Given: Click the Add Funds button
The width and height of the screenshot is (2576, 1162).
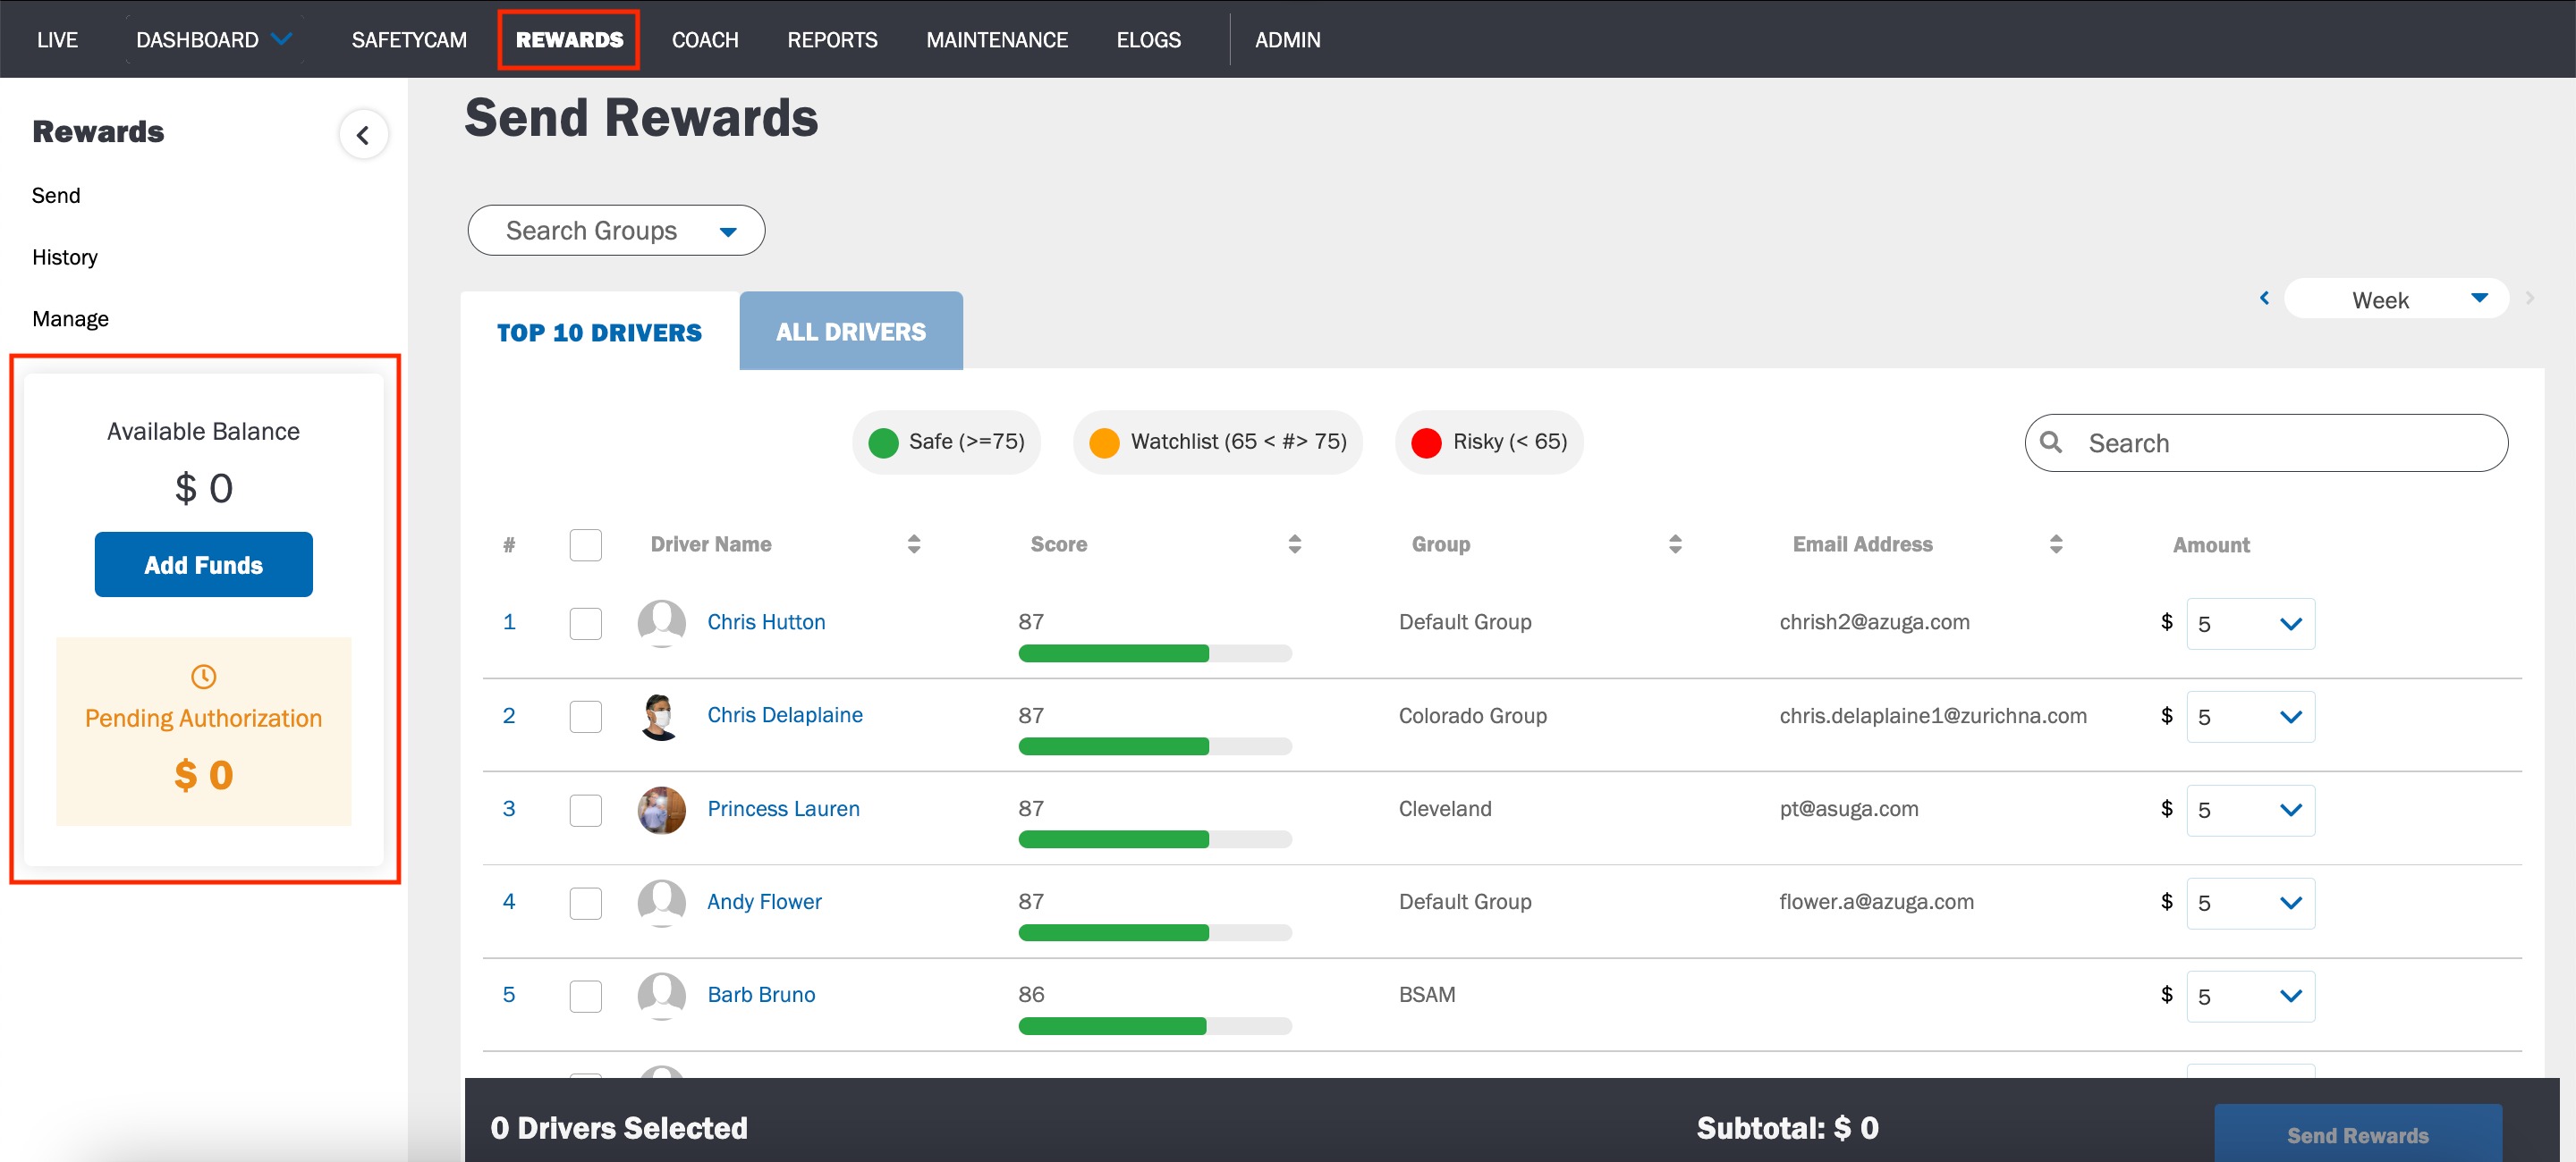Looking at the screenshot, I should click(x=203, y=565).
